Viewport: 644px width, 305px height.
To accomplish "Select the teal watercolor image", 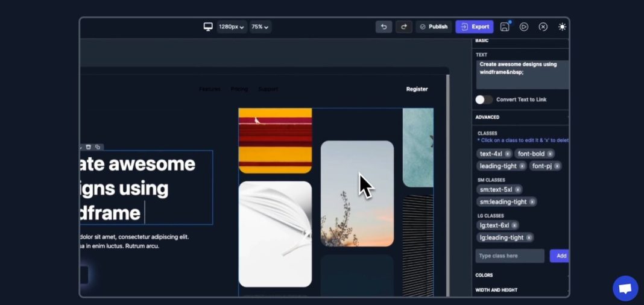I will (x=418, y=148).
